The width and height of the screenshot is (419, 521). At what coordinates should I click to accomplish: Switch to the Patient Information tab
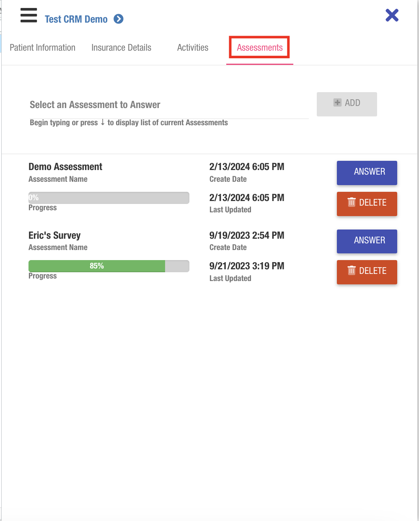42,48
